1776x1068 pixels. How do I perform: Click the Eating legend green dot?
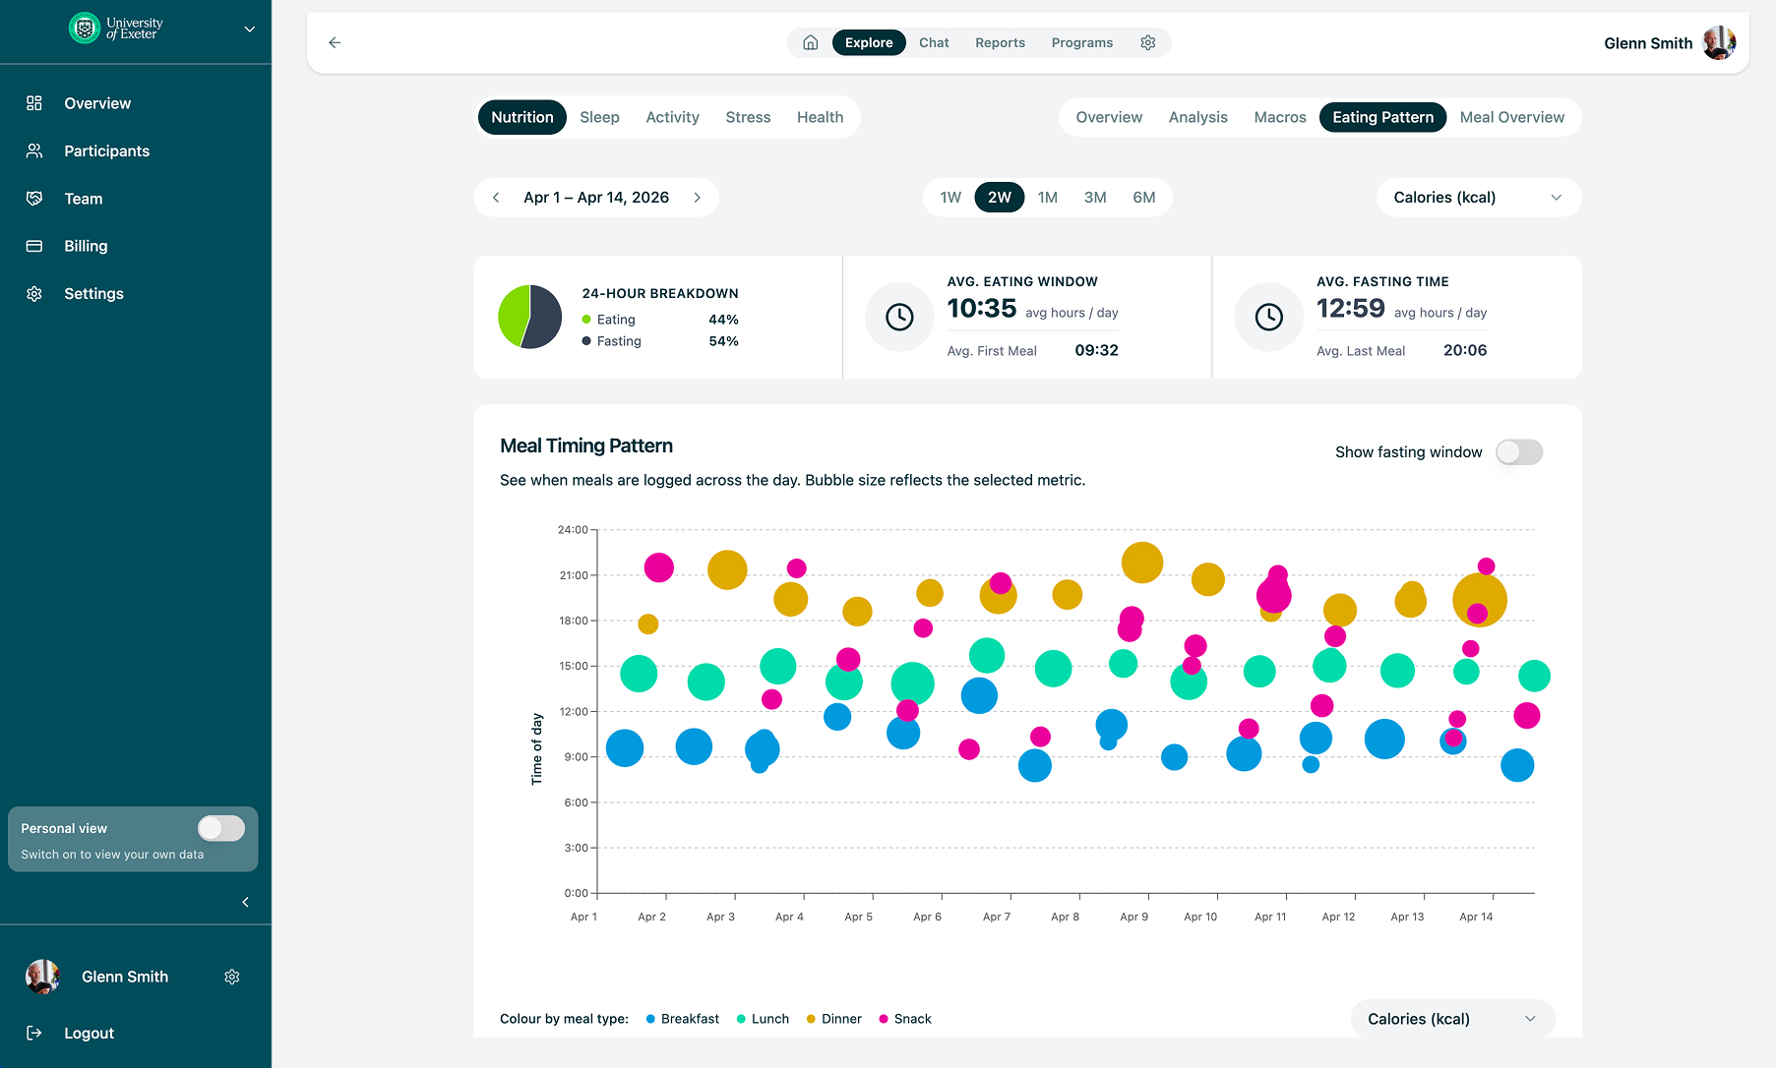586,320
